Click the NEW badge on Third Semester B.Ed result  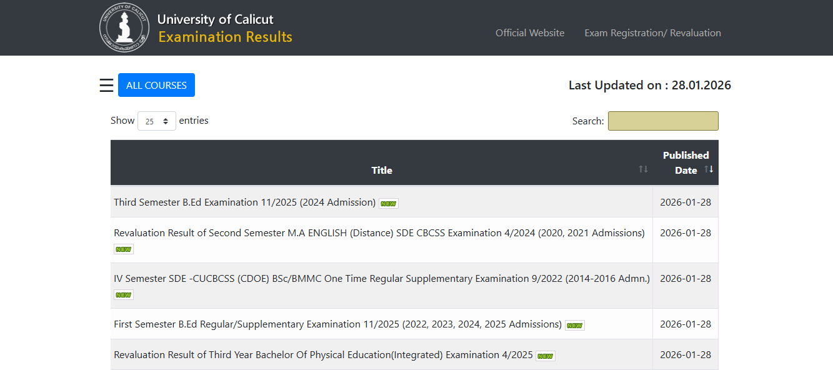tap(388, 202)
